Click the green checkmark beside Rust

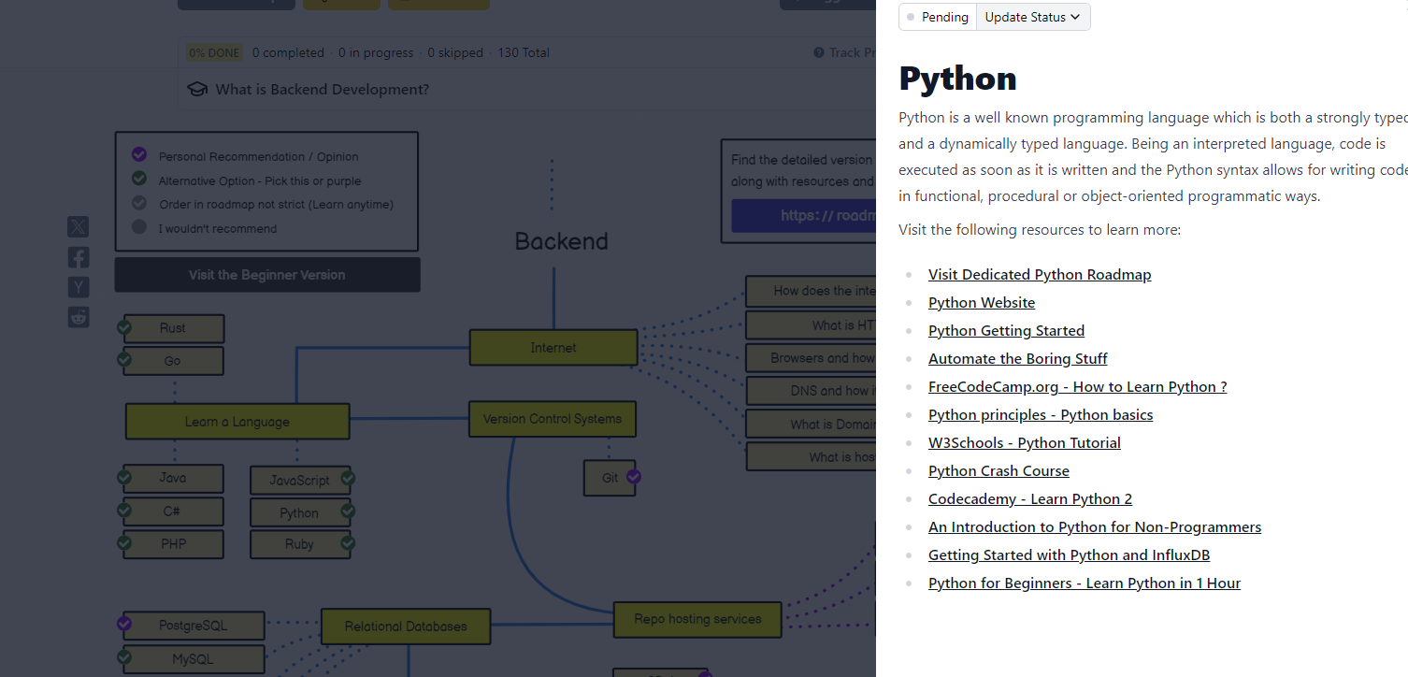point(124,327)
